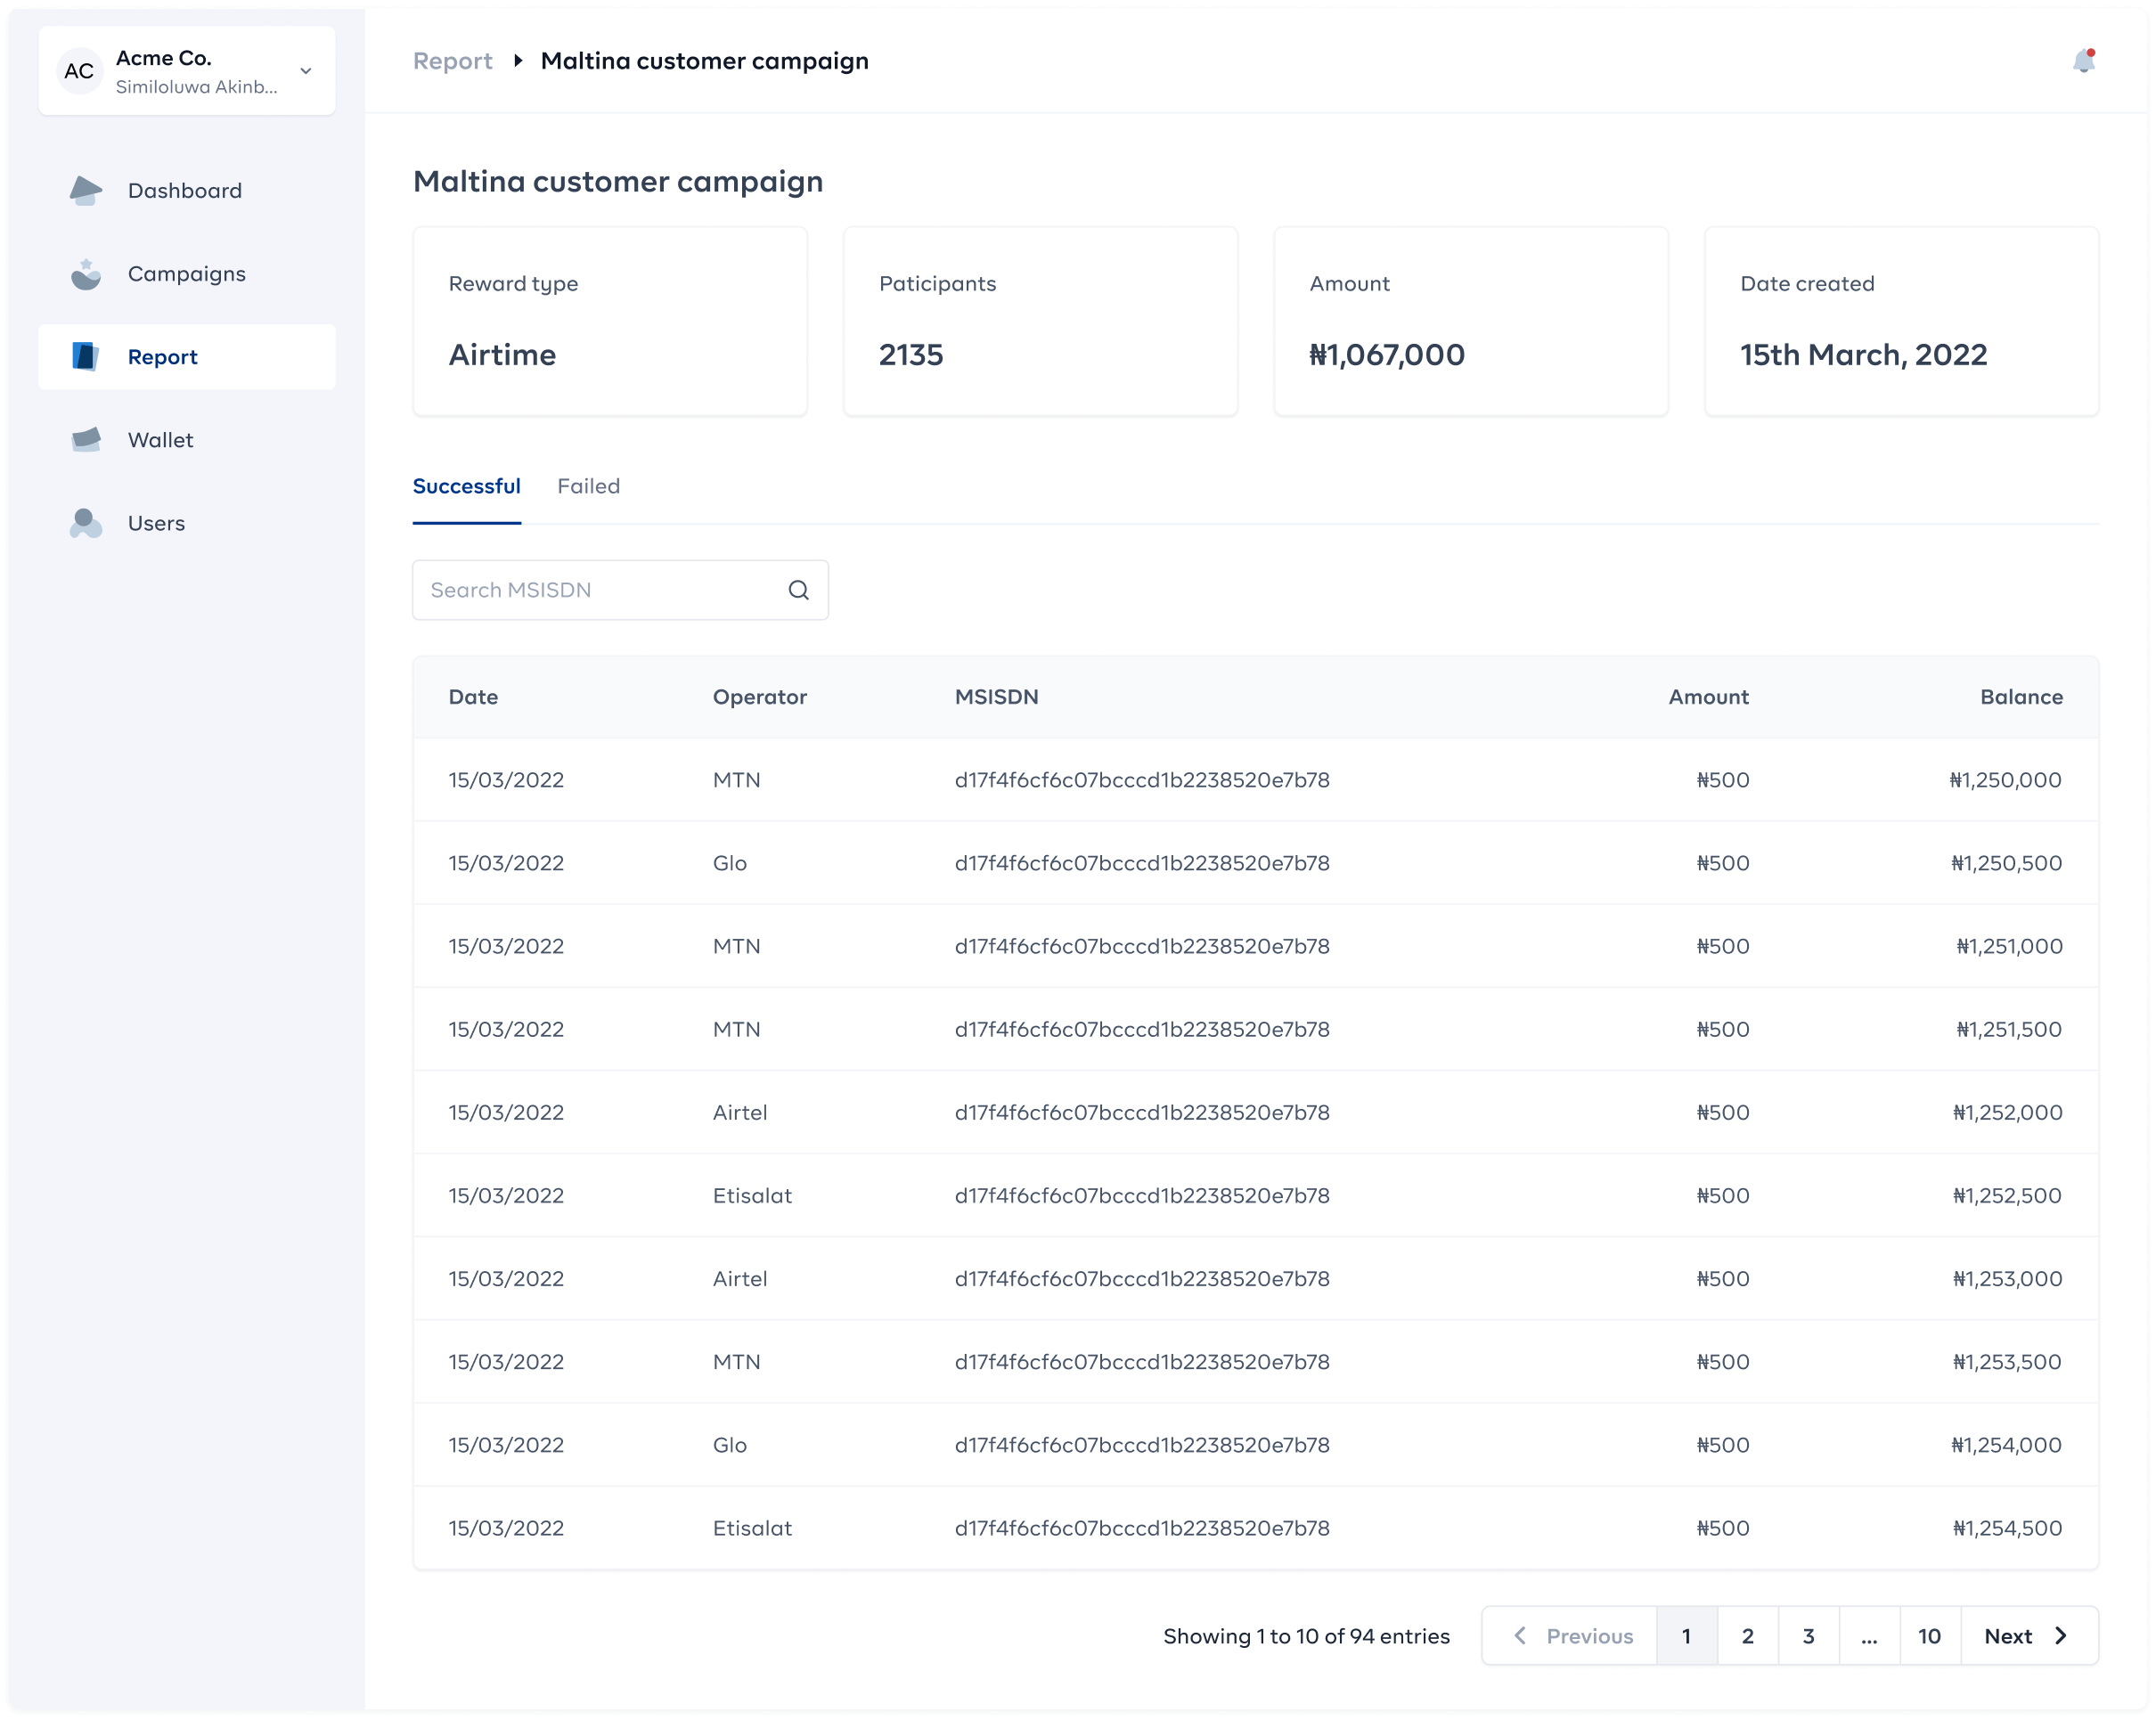Screen dimensions: 2156x1720
Task: Click the Similoluwa Akinb... user name
Action: pos(197,87)
